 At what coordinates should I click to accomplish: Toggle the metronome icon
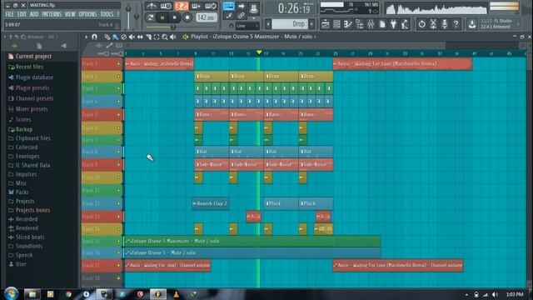(152, 6)
